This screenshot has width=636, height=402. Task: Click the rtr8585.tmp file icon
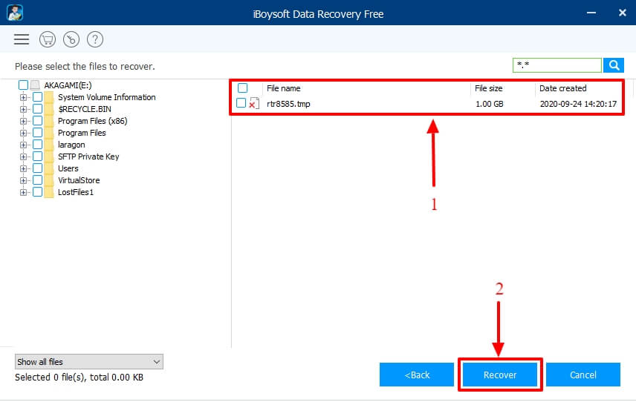coord(254,104)
